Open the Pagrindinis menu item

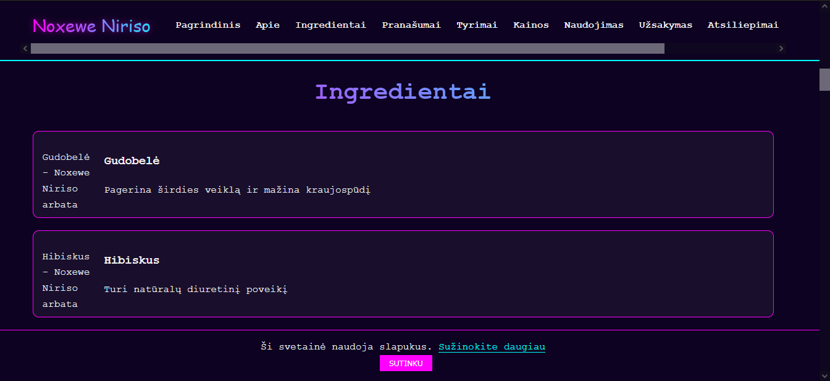[x=208, y=25]
